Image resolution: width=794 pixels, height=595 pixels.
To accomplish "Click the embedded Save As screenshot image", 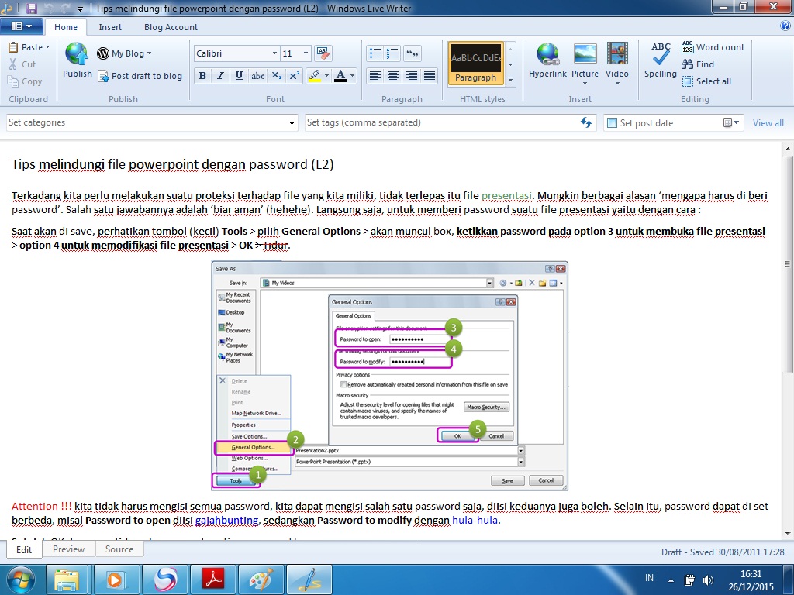I will point(389,376).
